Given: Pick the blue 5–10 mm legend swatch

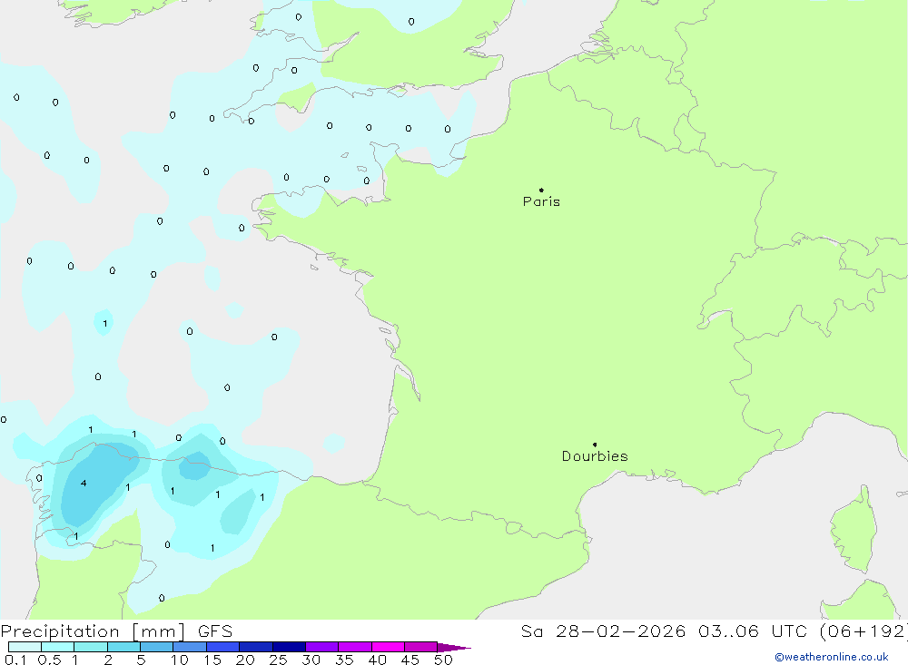Looking at the screenshot, I should [156, 647].
